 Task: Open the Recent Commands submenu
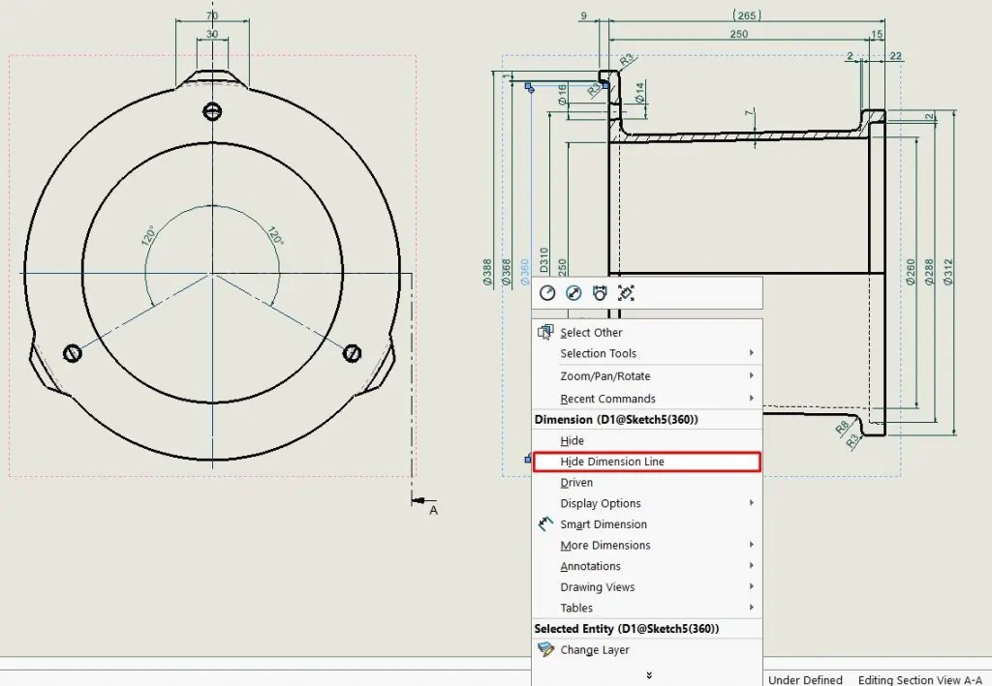point(647,399)
